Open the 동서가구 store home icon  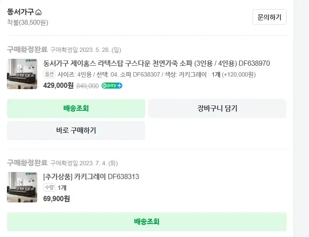(x=38, y=12)
